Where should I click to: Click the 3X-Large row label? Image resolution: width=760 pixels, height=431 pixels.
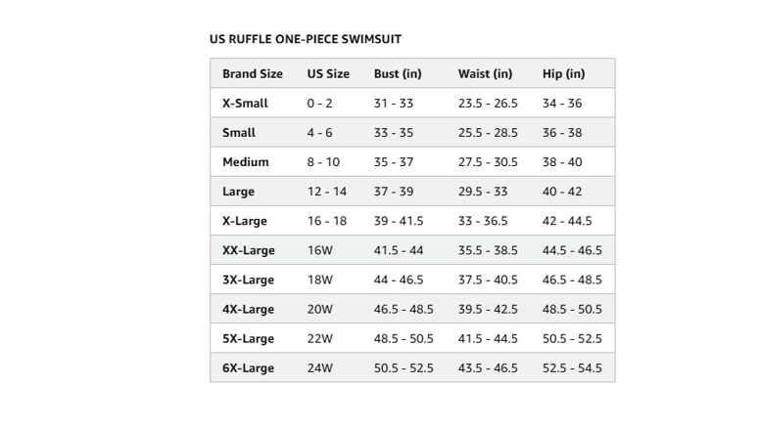[248, 280]
